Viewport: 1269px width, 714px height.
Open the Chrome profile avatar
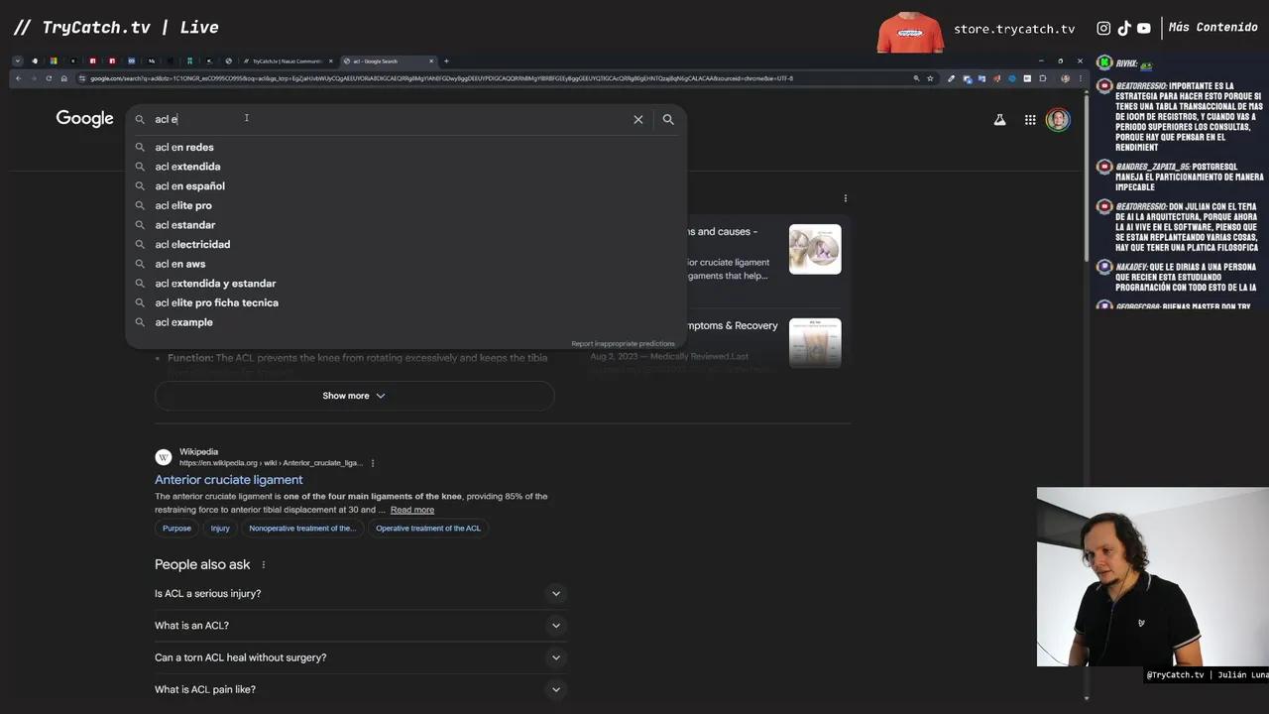click(x=1066, y=78)
